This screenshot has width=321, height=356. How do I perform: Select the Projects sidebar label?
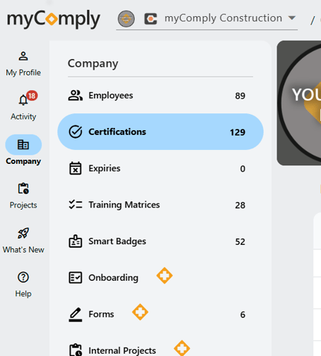click(23, 205)
